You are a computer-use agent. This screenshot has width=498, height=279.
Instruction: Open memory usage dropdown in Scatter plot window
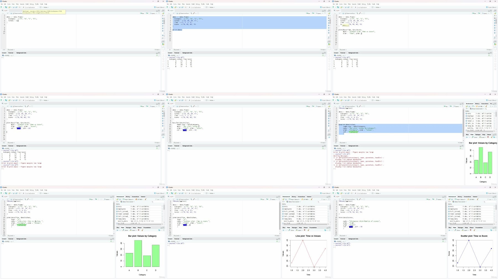[471, 199]
